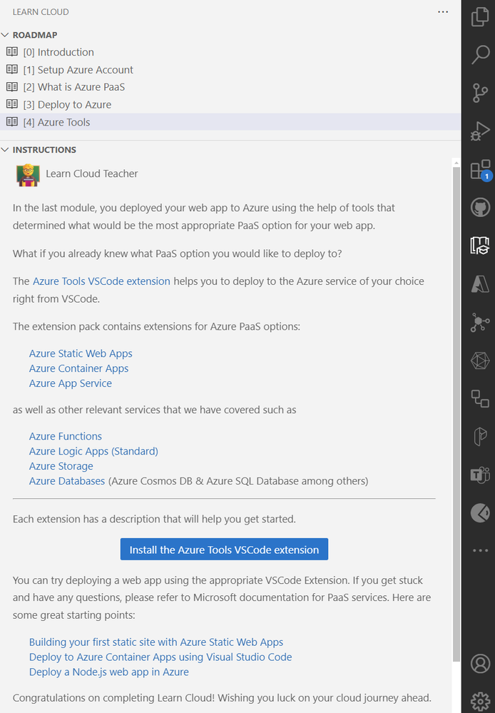Open Building your first static site link
This screenshot has height=713, width=495.
click(x=156, y=642)
